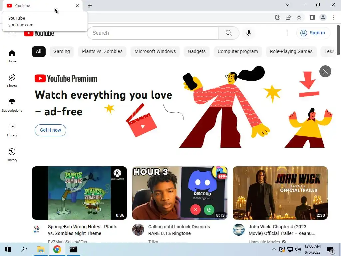The width and height of the screenshot is (341, 256).
Task: Show hidden system tray icons
Action: 274,249
